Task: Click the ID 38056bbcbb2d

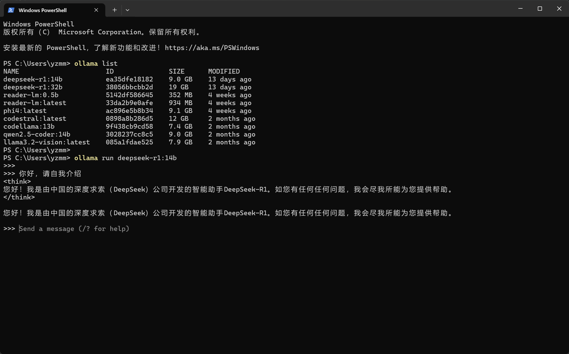Action: click(129, 87)
